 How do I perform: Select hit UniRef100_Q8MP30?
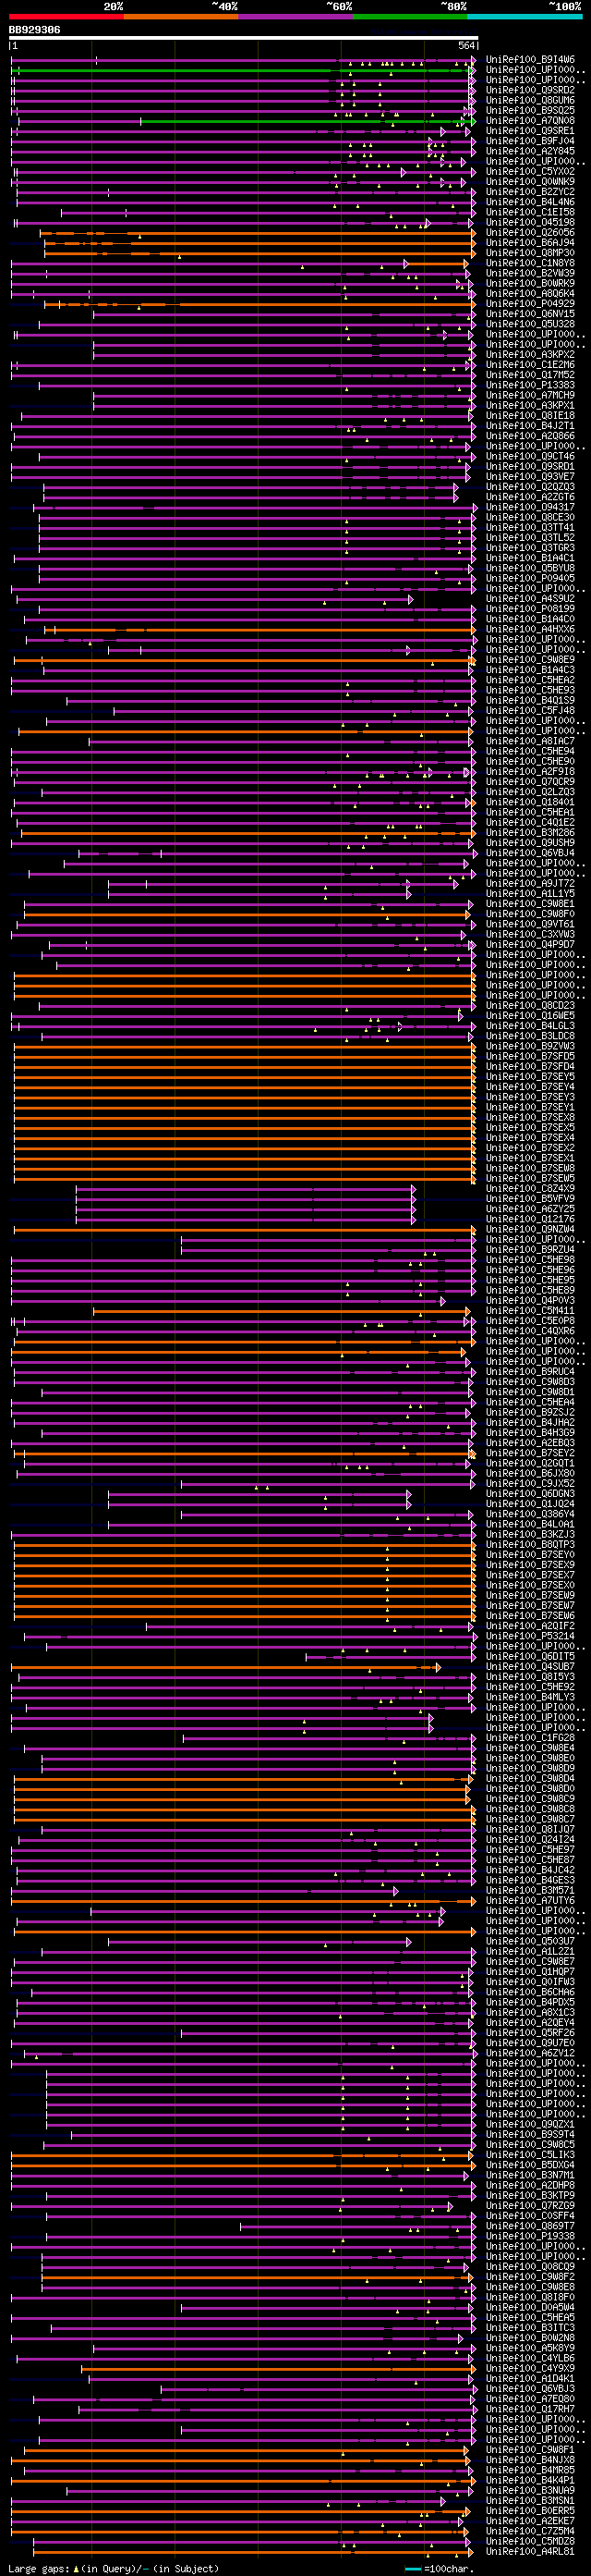pyautogui.click(x=530, y=253)
